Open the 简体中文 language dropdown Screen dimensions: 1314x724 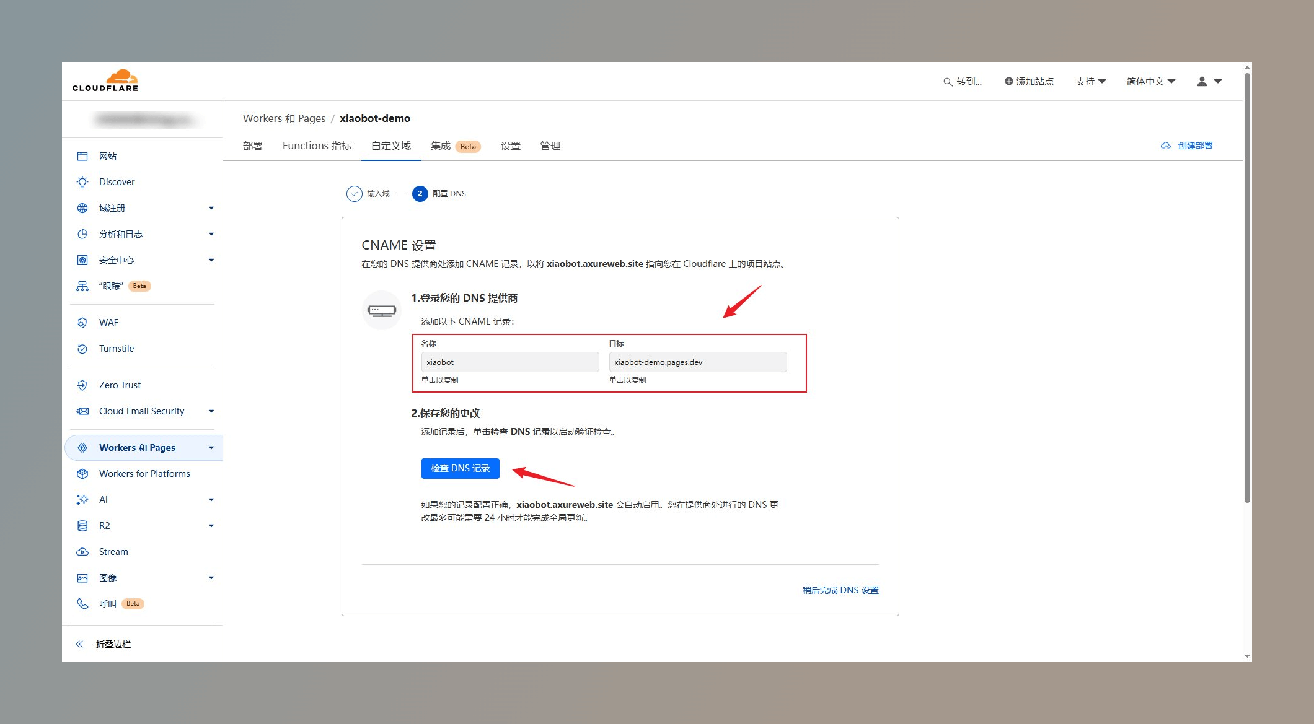(1151, 81)
